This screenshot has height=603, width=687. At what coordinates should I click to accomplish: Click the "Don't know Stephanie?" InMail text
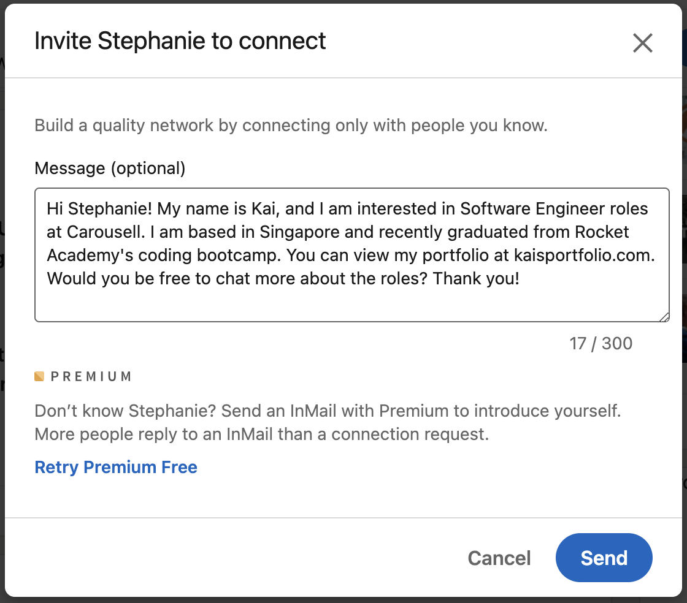point(328,411)
